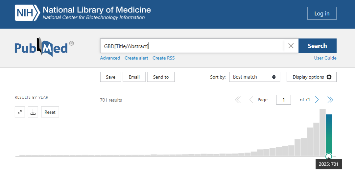Clear the search box with X icon
This screenshot has width=355, height=171.
coord(291,46)
